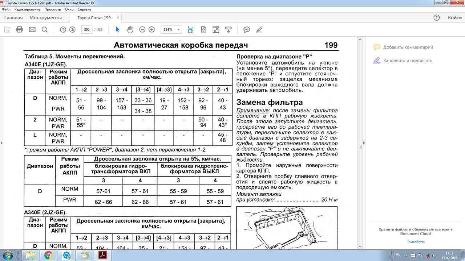Viewport: 465px width, 261px height.
Task: Enter full screen mode
Action: pyautogui.click(x=216, y=29)
